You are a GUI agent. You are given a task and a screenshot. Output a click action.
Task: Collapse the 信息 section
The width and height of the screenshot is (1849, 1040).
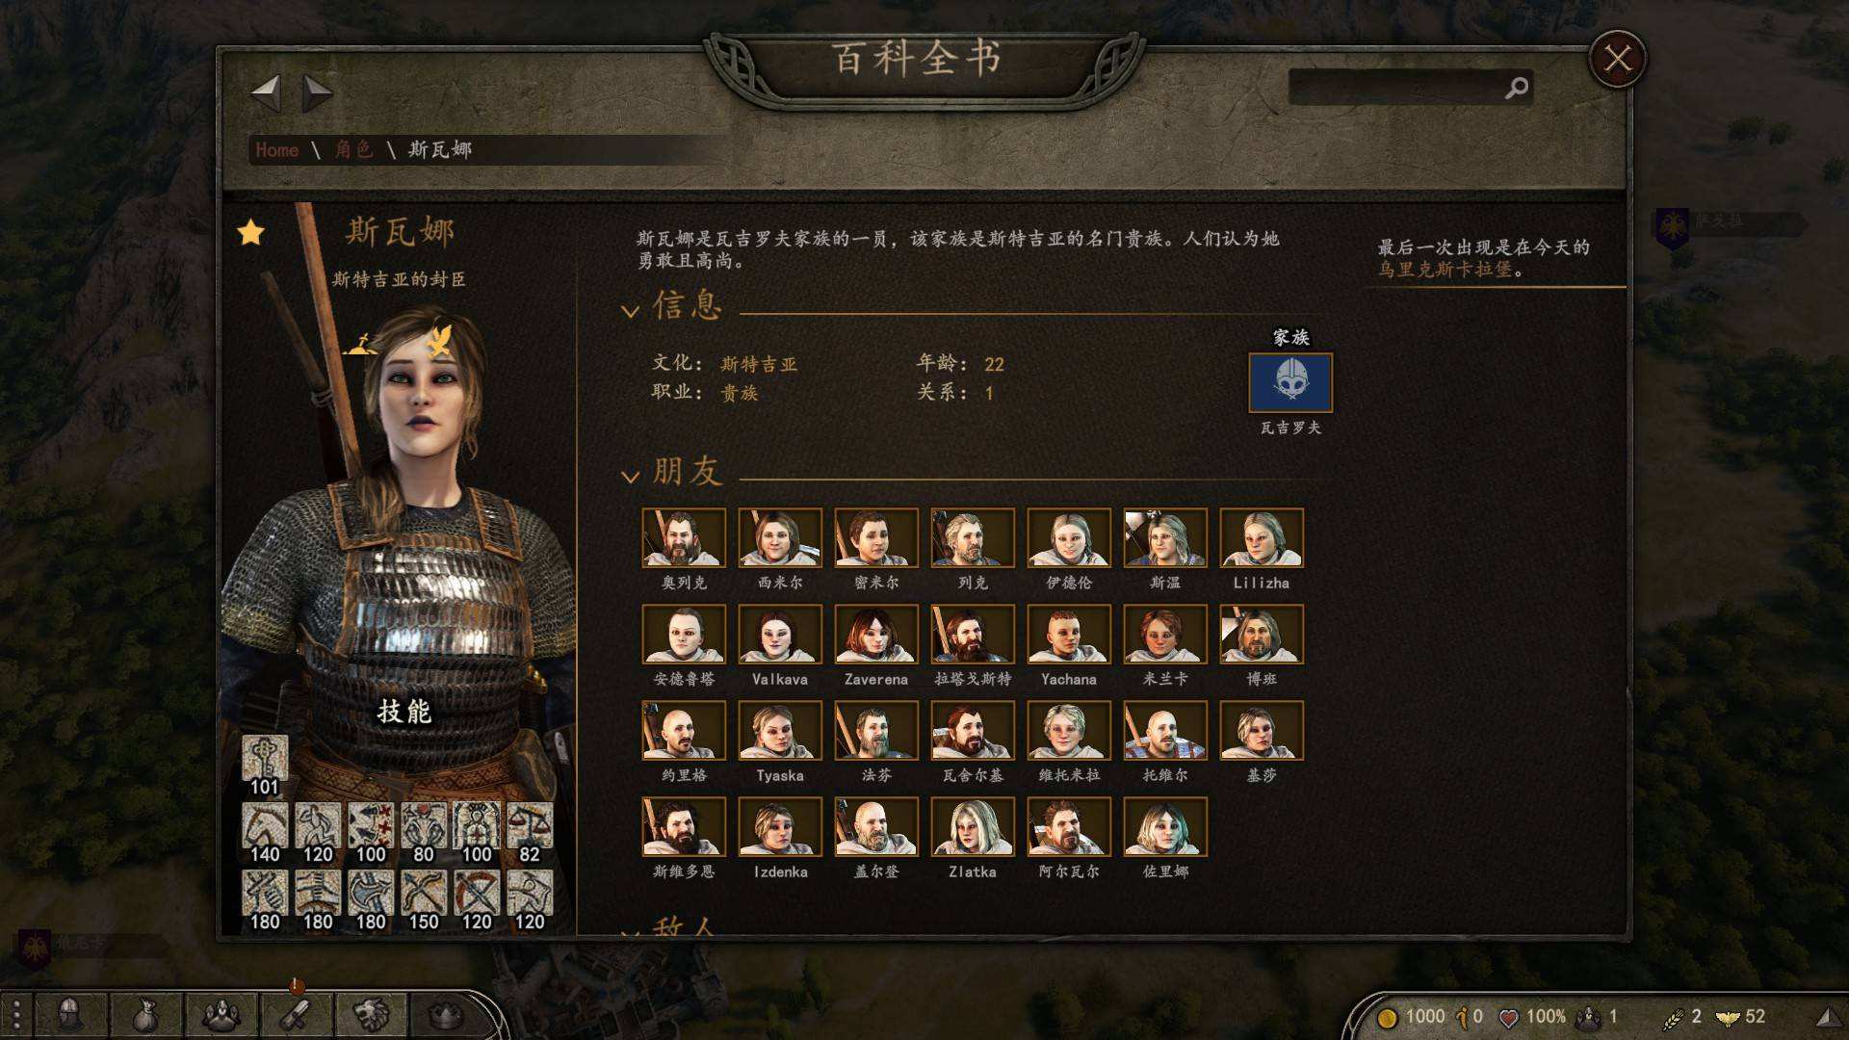click(630, 311)
